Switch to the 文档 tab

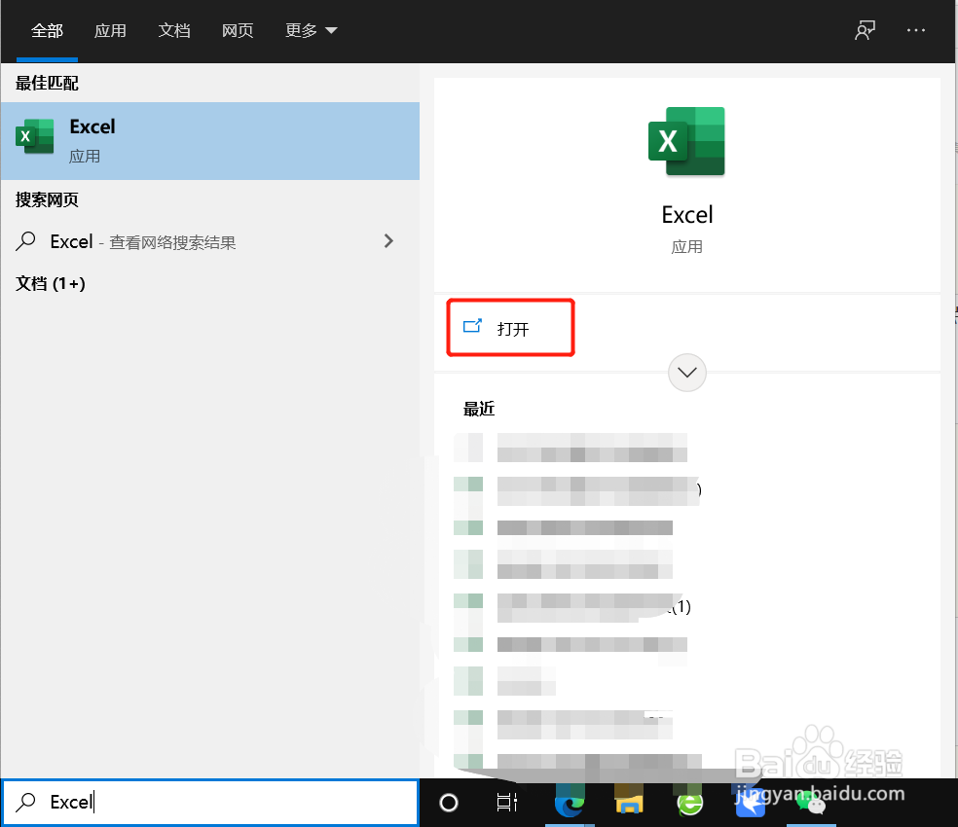(174, 30)
